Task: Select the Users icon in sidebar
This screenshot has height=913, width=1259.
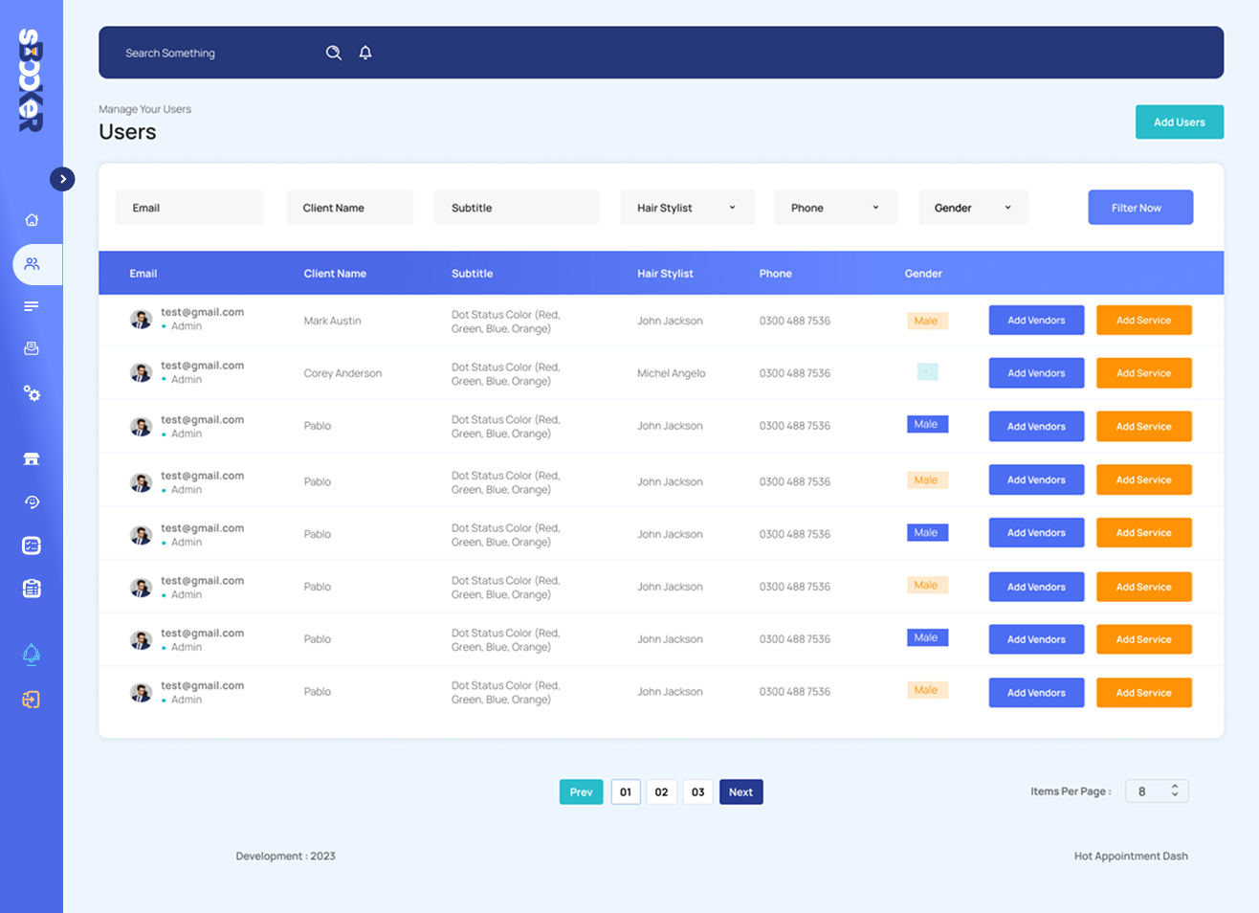Action: tap(32, 264)
